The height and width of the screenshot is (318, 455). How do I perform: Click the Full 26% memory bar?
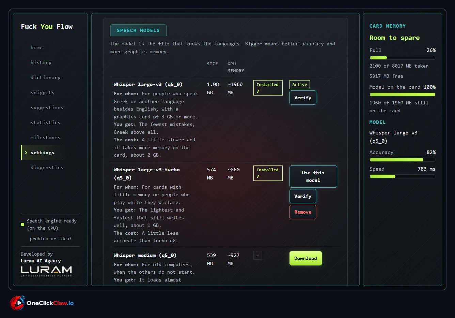402,58
